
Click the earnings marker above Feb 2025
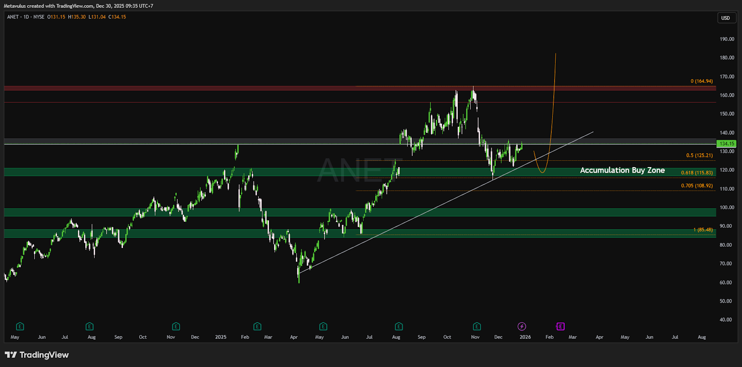tap(257, 326)
